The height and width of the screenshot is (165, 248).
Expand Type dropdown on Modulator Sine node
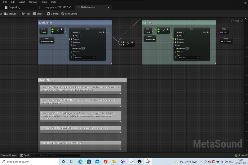(84, 58)
